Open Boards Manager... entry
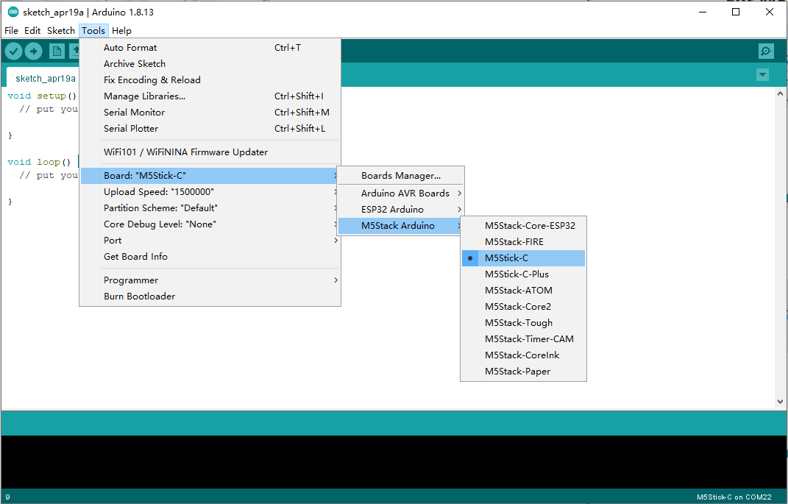Screen dimensions: 788x504 coord(400,176)
